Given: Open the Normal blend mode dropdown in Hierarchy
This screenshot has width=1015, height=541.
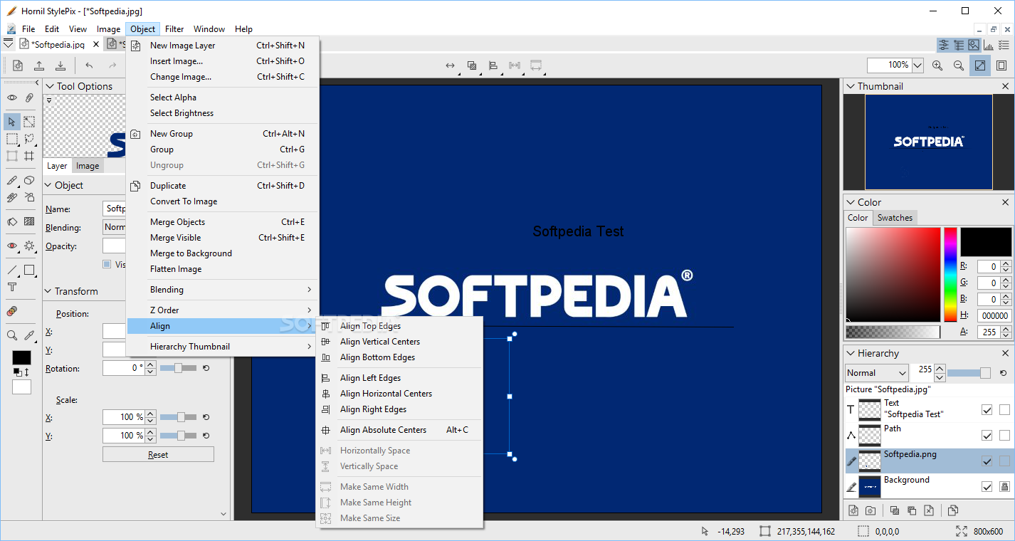Looking at the screenshot, I should pyautogui.click(x=877, y=372).
